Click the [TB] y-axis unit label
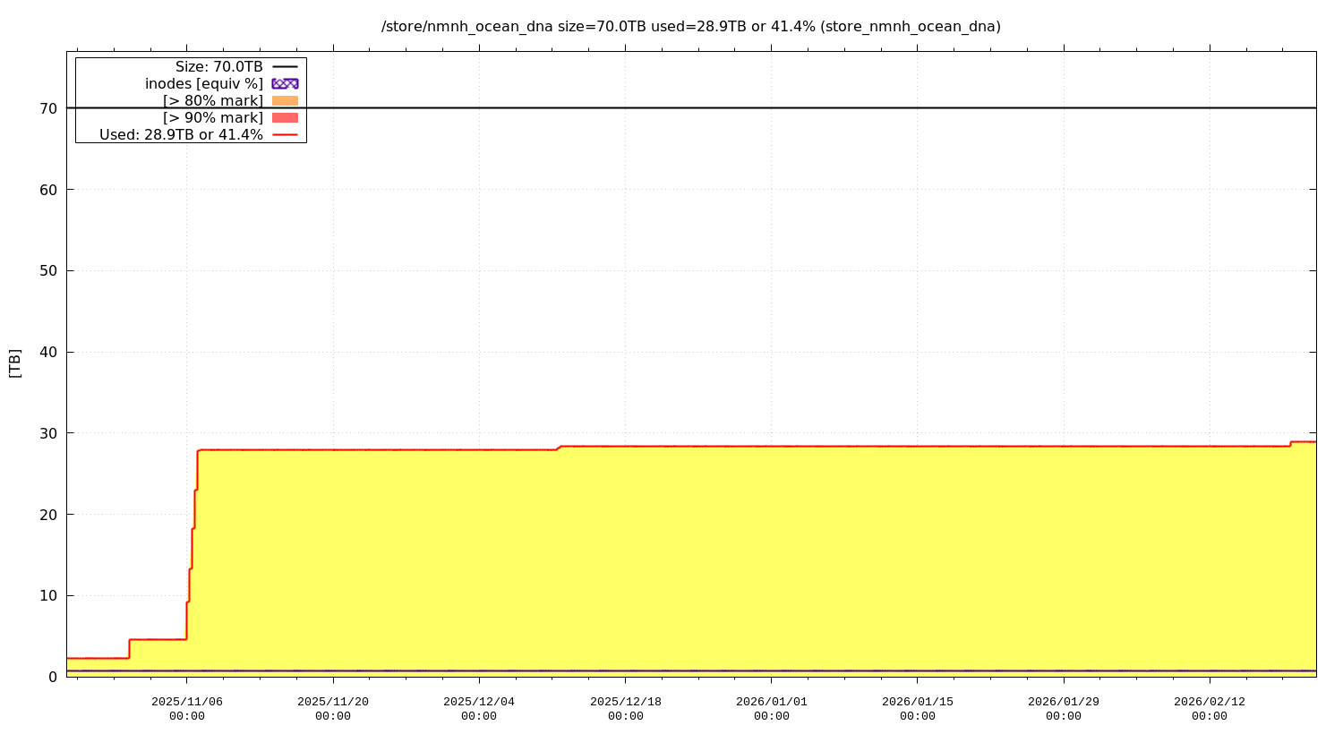Viewport: 1343px width, 734px height. click(x=15, y=363)
